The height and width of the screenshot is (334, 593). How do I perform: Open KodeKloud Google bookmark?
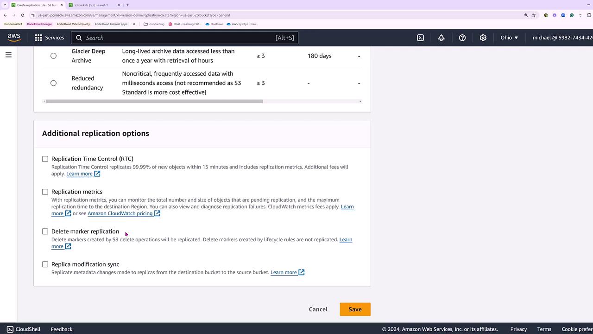pyautogui.click(x=39, y=24)
